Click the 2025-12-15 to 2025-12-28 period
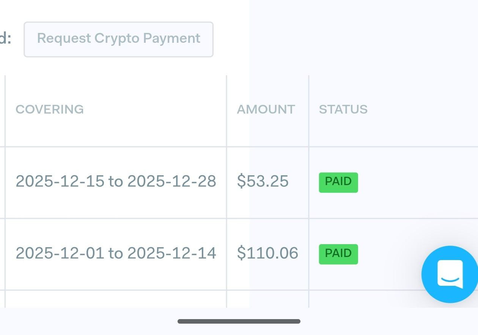 pyautogui.click(x=116, y=182)
